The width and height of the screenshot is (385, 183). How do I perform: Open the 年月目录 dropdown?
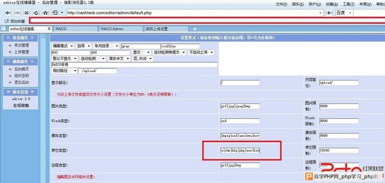106,46
